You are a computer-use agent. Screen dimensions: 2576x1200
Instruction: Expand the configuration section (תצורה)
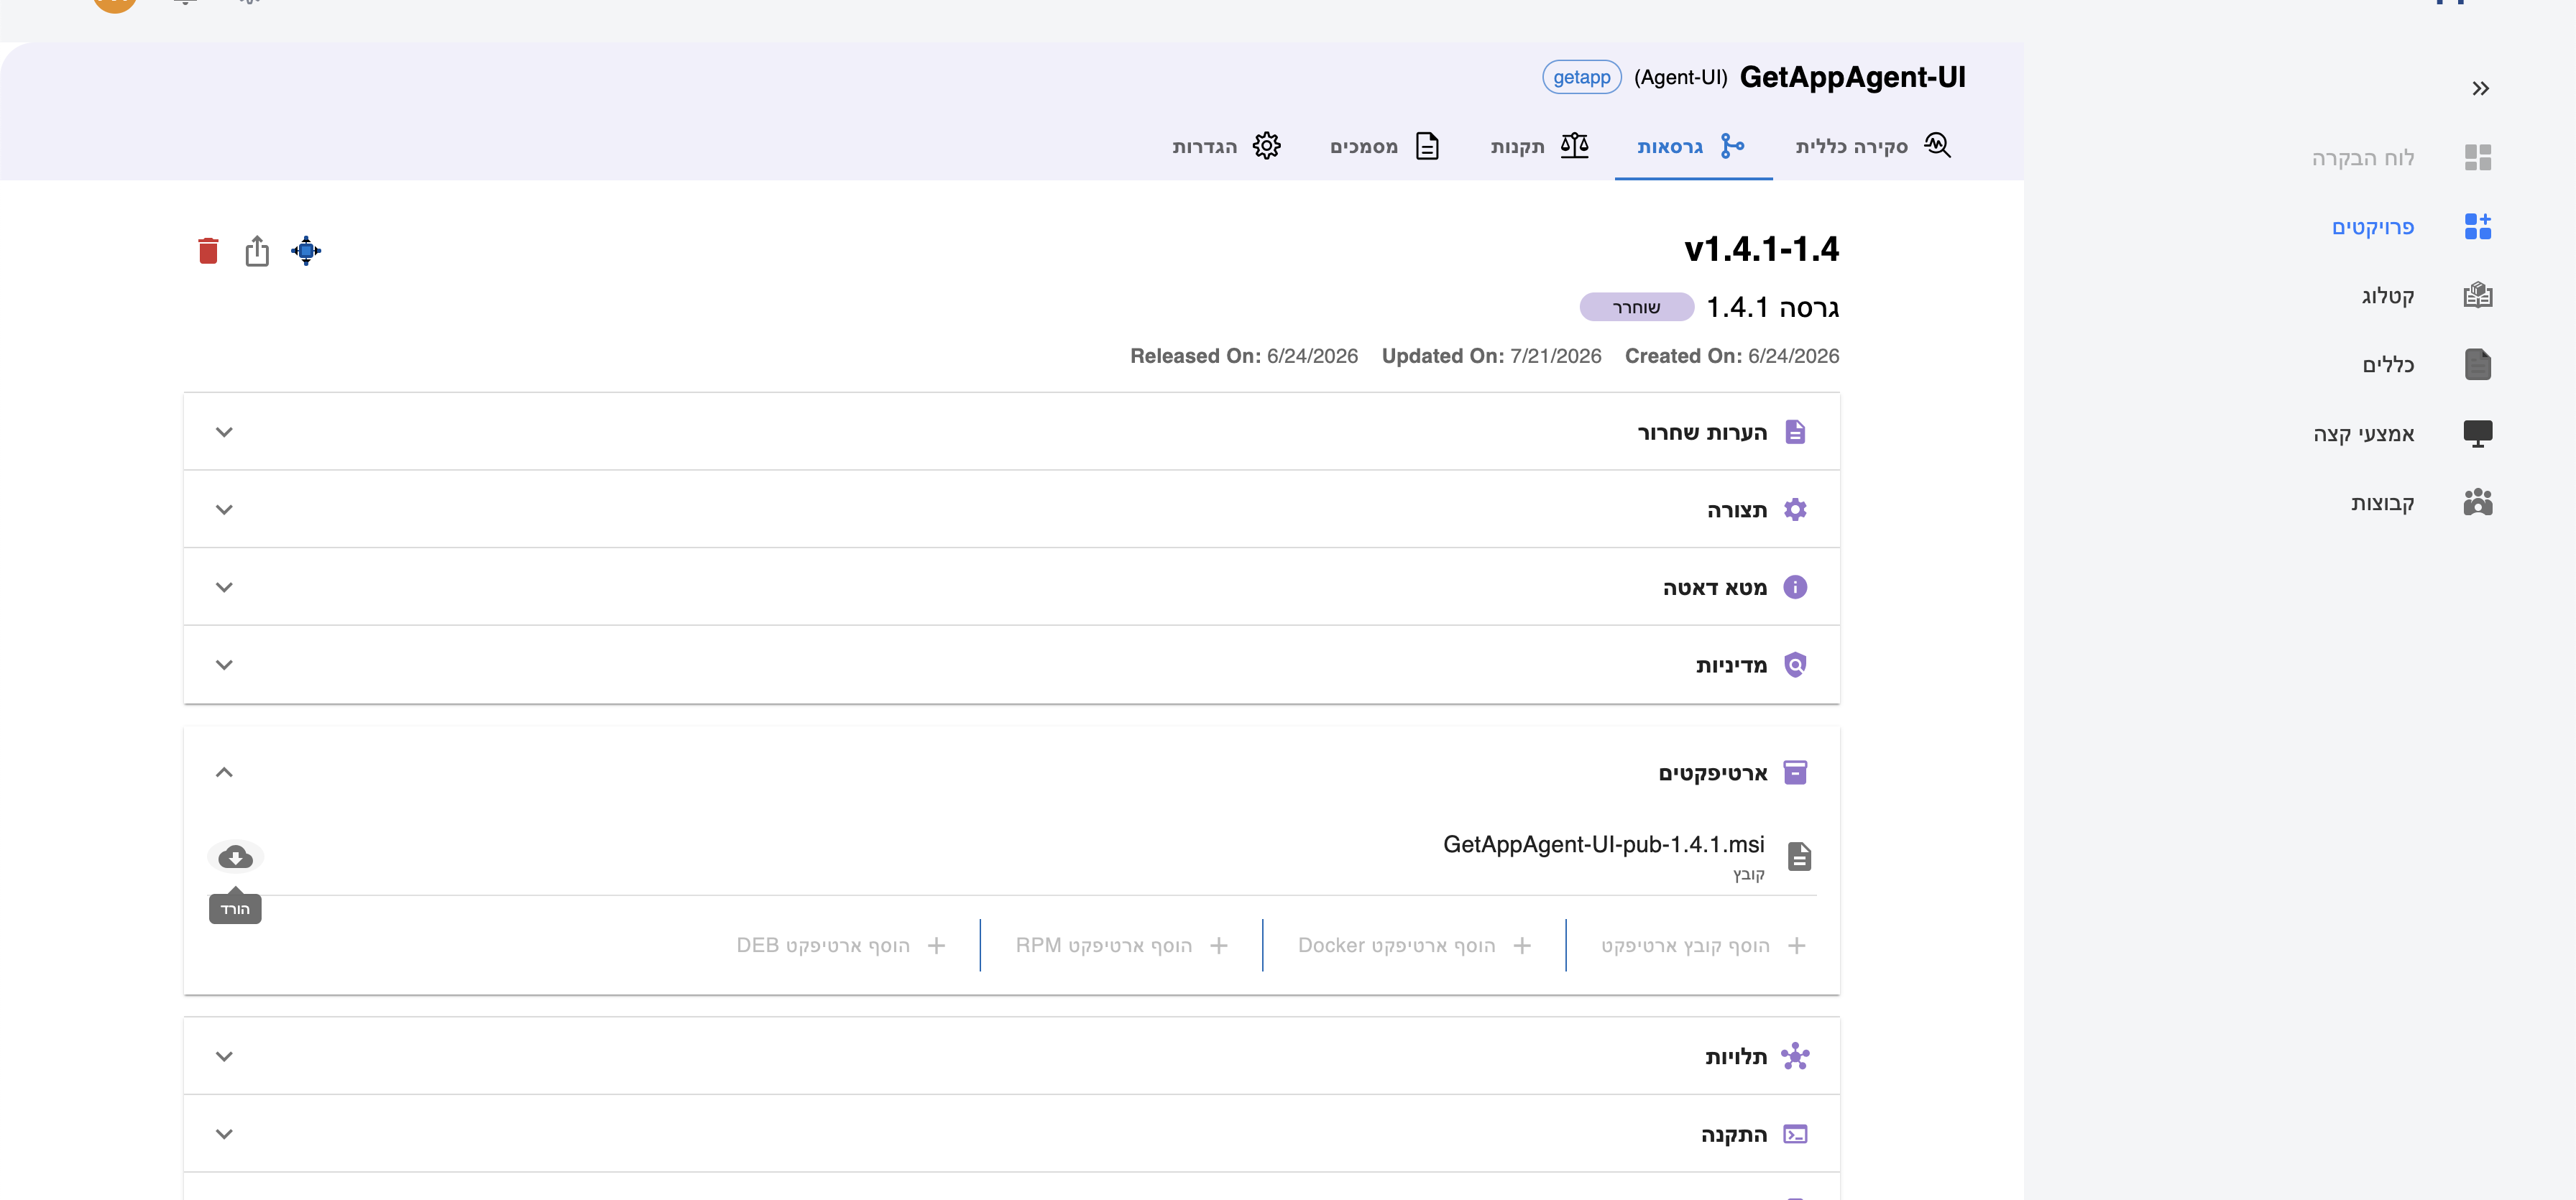(224, 510)
